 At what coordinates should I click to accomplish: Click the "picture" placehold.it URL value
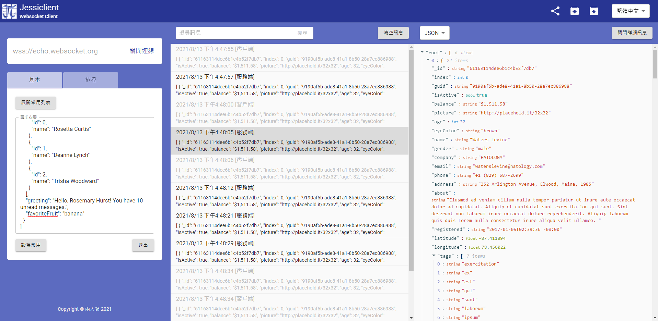[515, 113]
